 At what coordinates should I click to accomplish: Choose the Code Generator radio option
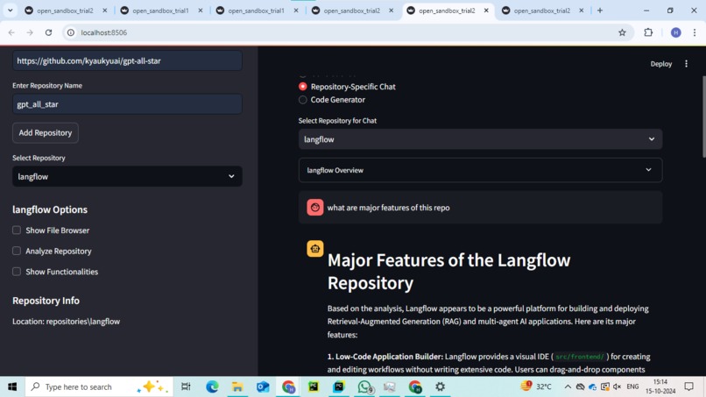coord(302,100)
